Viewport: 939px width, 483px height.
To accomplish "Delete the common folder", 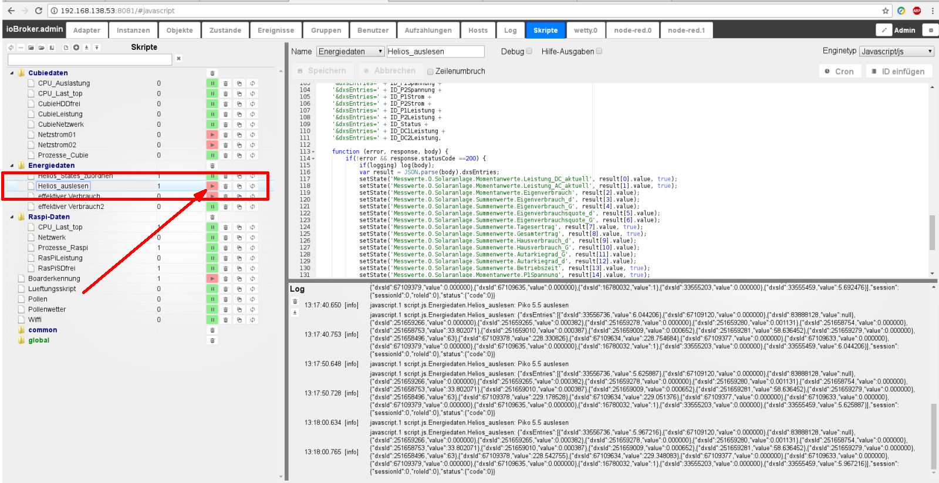I will coord(212,330).
